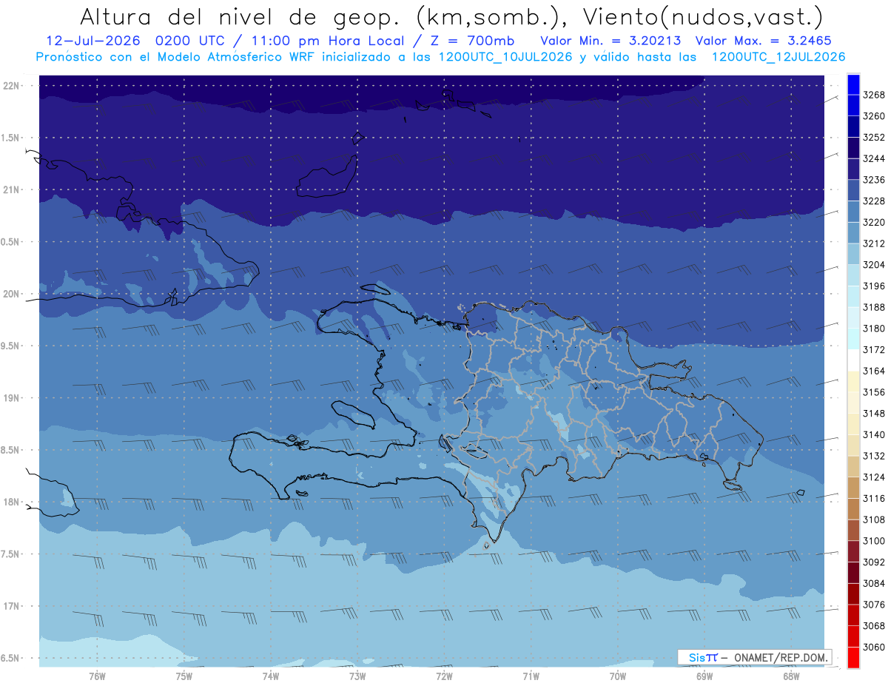Click the "71W" longitude label
The width and height of the screenshot is (888, 686).
531,676
